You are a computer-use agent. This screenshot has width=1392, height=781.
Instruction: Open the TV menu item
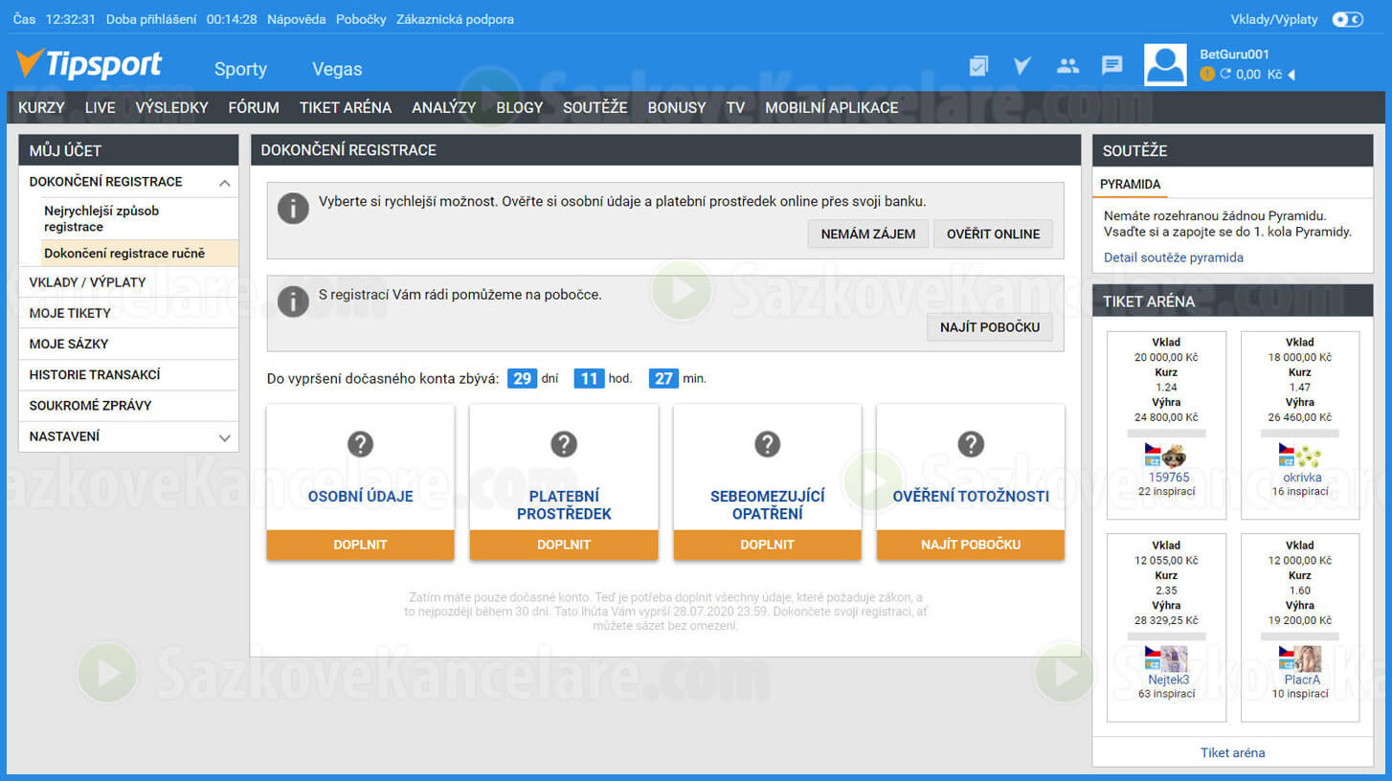point(735,107)
